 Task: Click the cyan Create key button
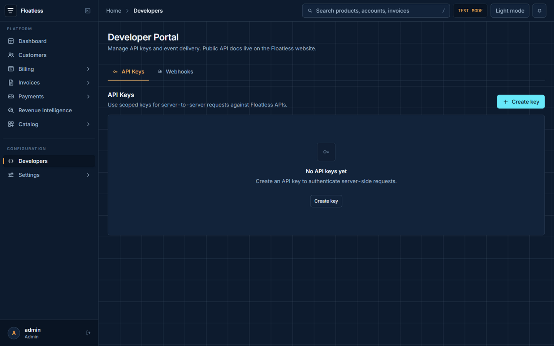521,102
